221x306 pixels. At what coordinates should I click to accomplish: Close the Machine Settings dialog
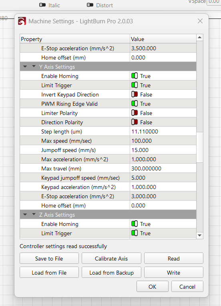tap(200, 21)
